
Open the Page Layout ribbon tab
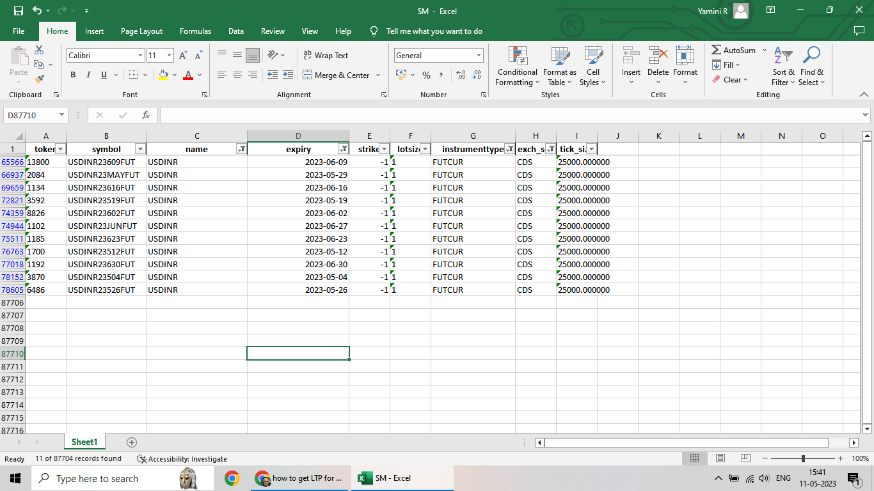tap(141, 31)
